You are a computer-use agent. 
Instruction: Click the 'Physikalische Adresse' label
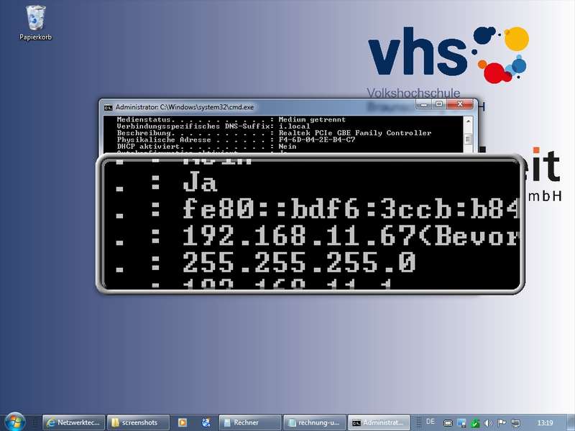(164, 139)
